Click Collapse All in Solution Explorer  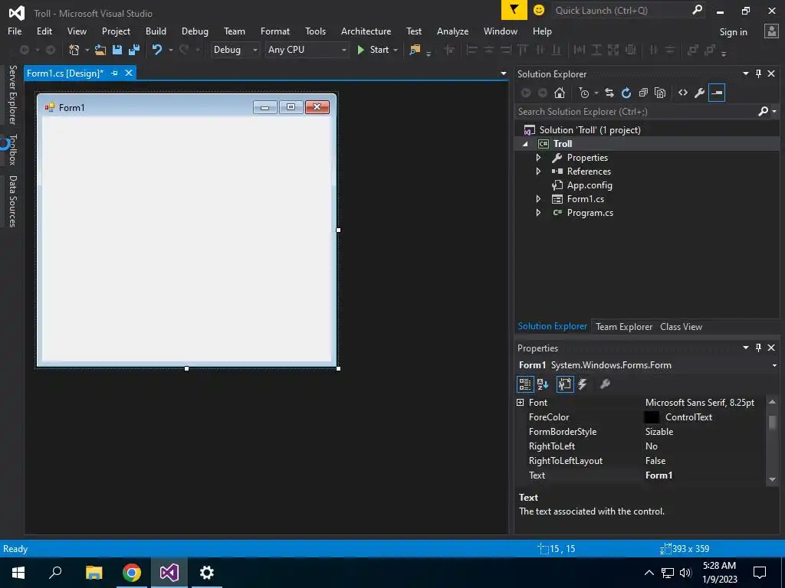[643, 93]
